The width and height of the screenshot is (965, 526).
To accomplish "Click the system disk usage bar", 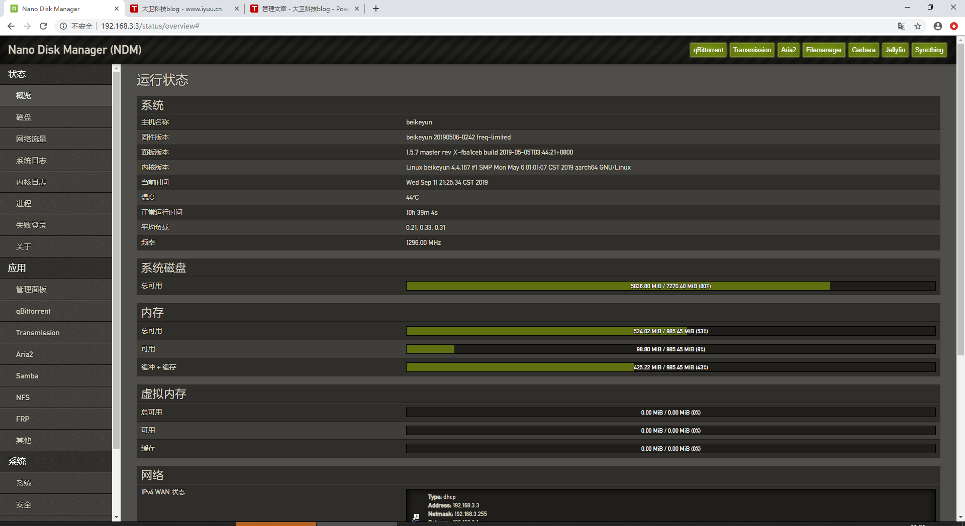I will 670,286.
